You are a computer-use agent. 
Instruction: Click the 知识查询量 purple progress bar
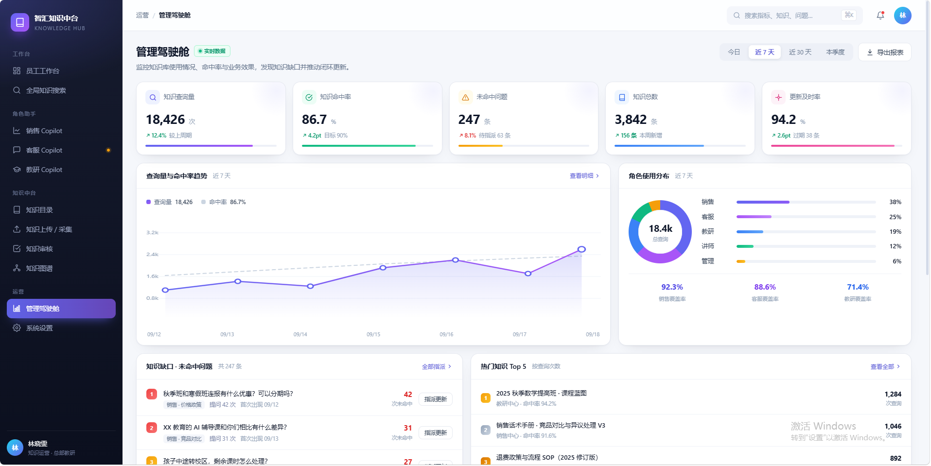[x=211, y=146]
